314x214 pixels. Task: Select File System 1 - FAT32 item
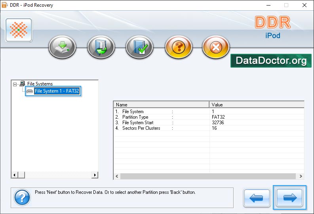point(57,91)
